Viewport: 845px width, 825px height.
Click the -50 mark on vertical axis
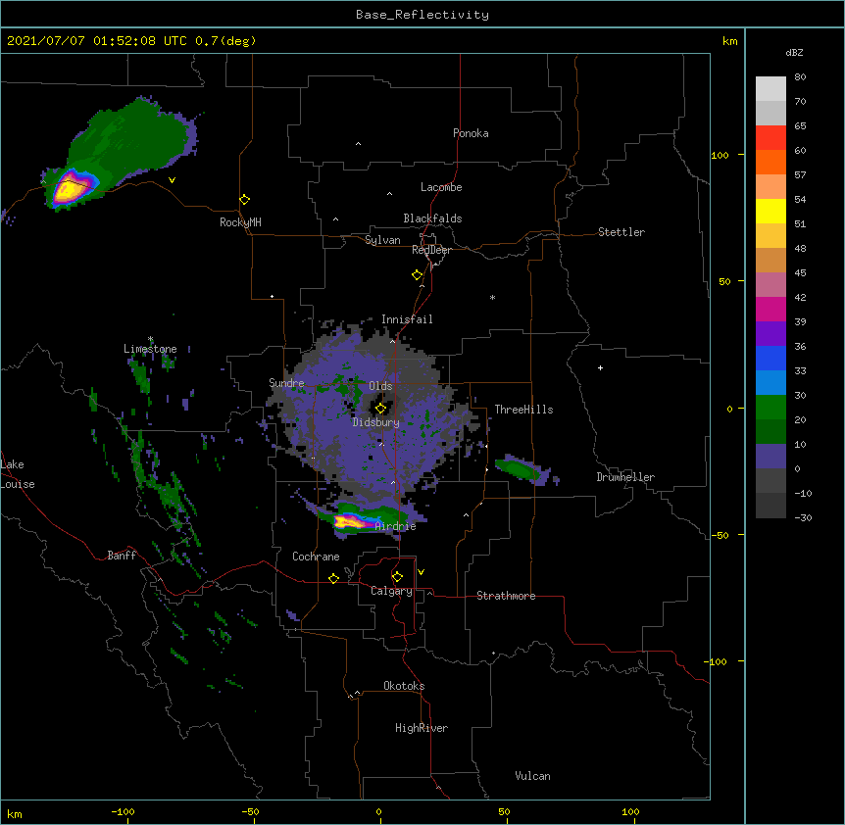click(720, 535)
